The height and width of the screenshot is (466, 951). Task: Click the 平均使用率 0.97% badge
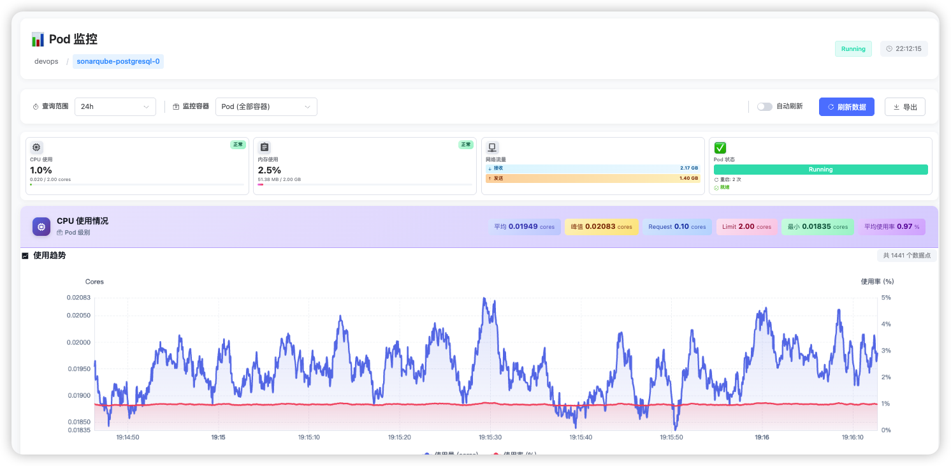[891, 227]
